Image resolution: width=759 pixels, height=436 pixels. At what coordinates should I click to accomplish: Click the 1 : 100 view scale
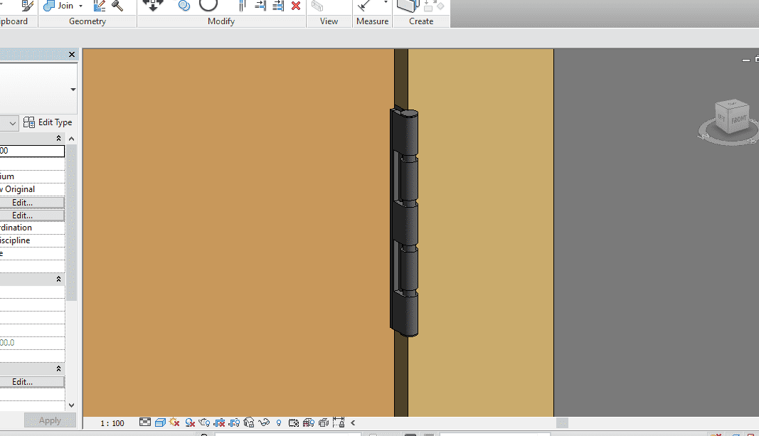112,423
